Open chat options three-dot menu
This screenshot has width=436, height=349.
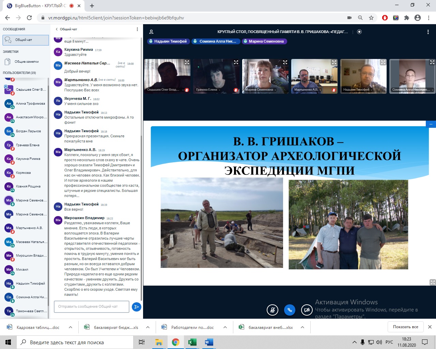(x=137, y=29)
